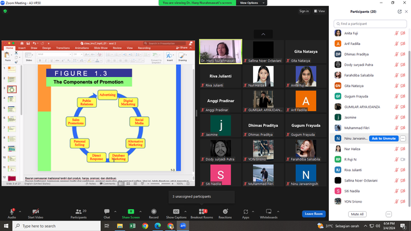Open the Apps icon
The image size is (411, 231).
[x=245, y=211]
